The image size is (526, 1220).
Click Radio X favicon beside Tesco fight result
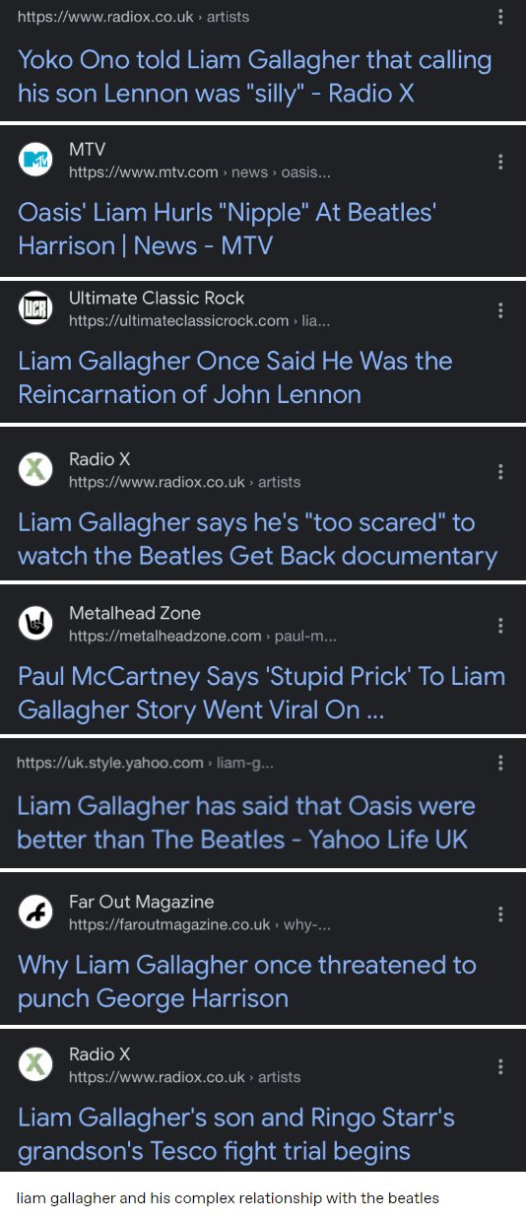click(36, 1065)
